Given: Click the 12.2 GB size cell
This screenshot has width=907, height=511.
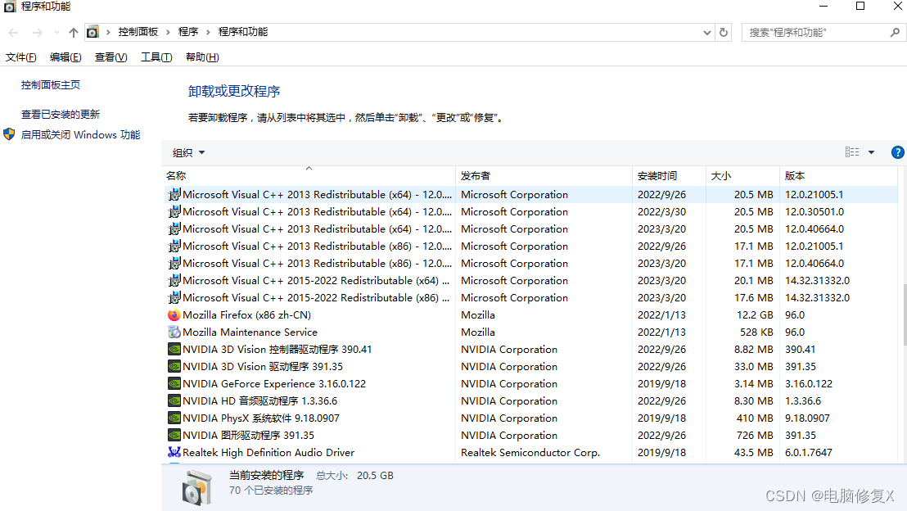Looking at the screenshot, I should 755,314.
